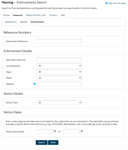Select the Appeals sub-tab
This screenshot has height=150, width=128.
24,22
